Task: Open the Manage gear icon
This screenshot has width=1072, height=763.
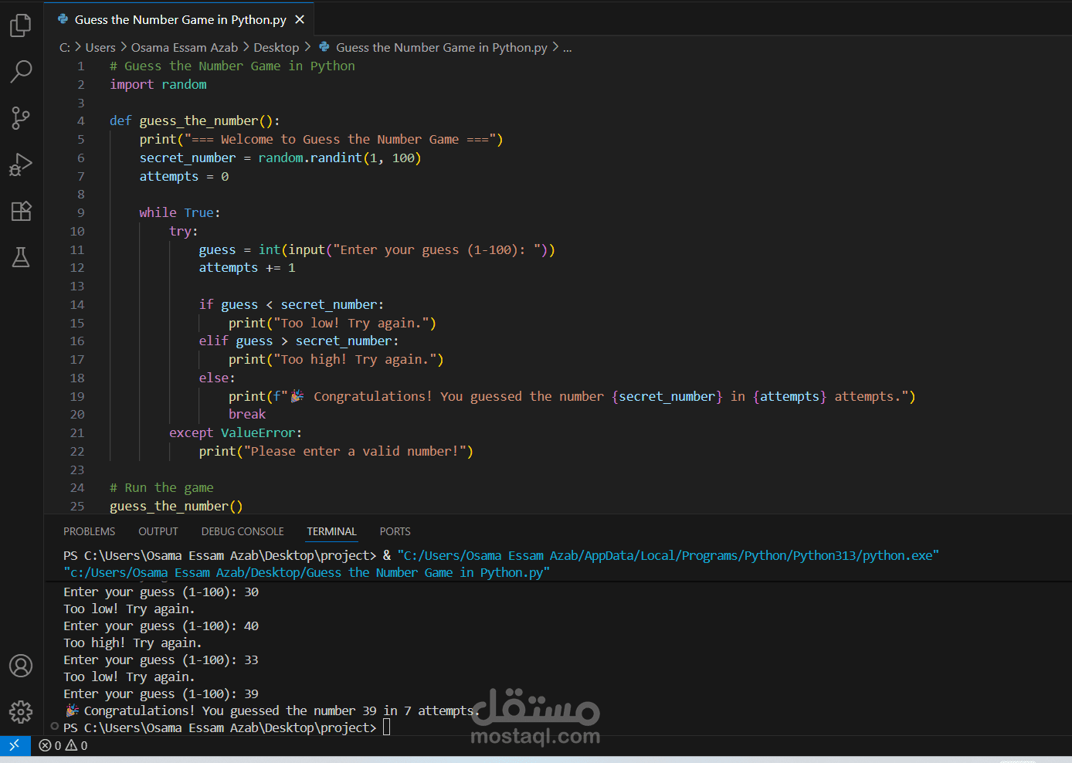Action: [21, 711]
